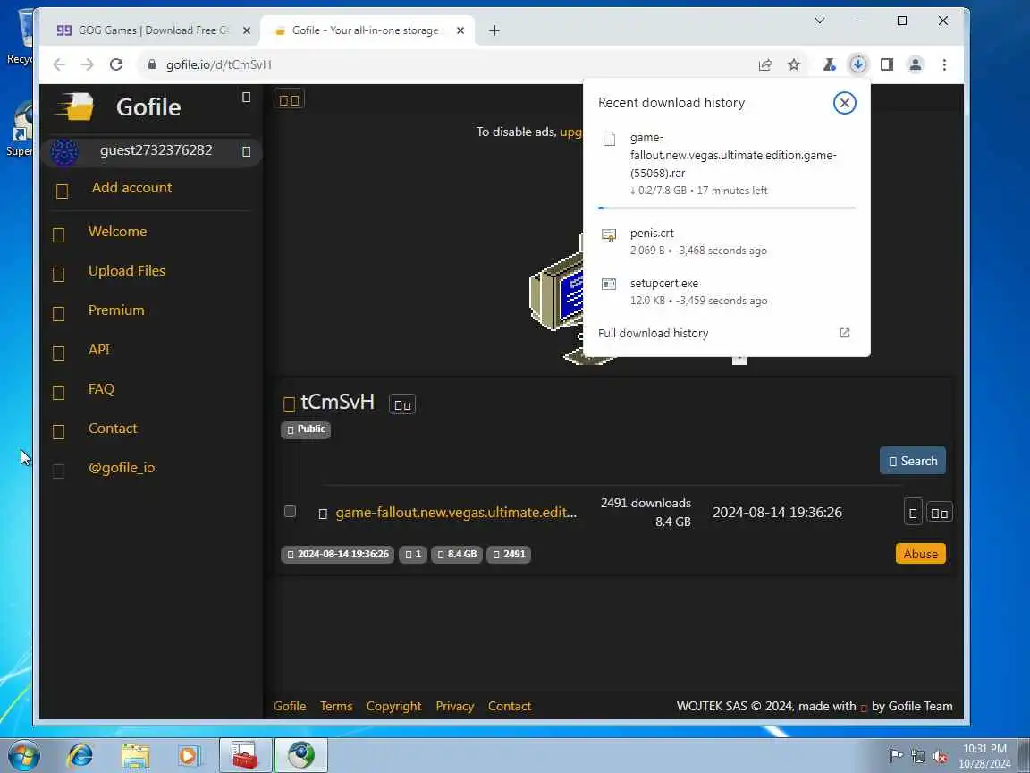Close the GOG Games tab
The width and height of the screenshot is (1030, 773).
pyautogui.click(x=247, y=30)
